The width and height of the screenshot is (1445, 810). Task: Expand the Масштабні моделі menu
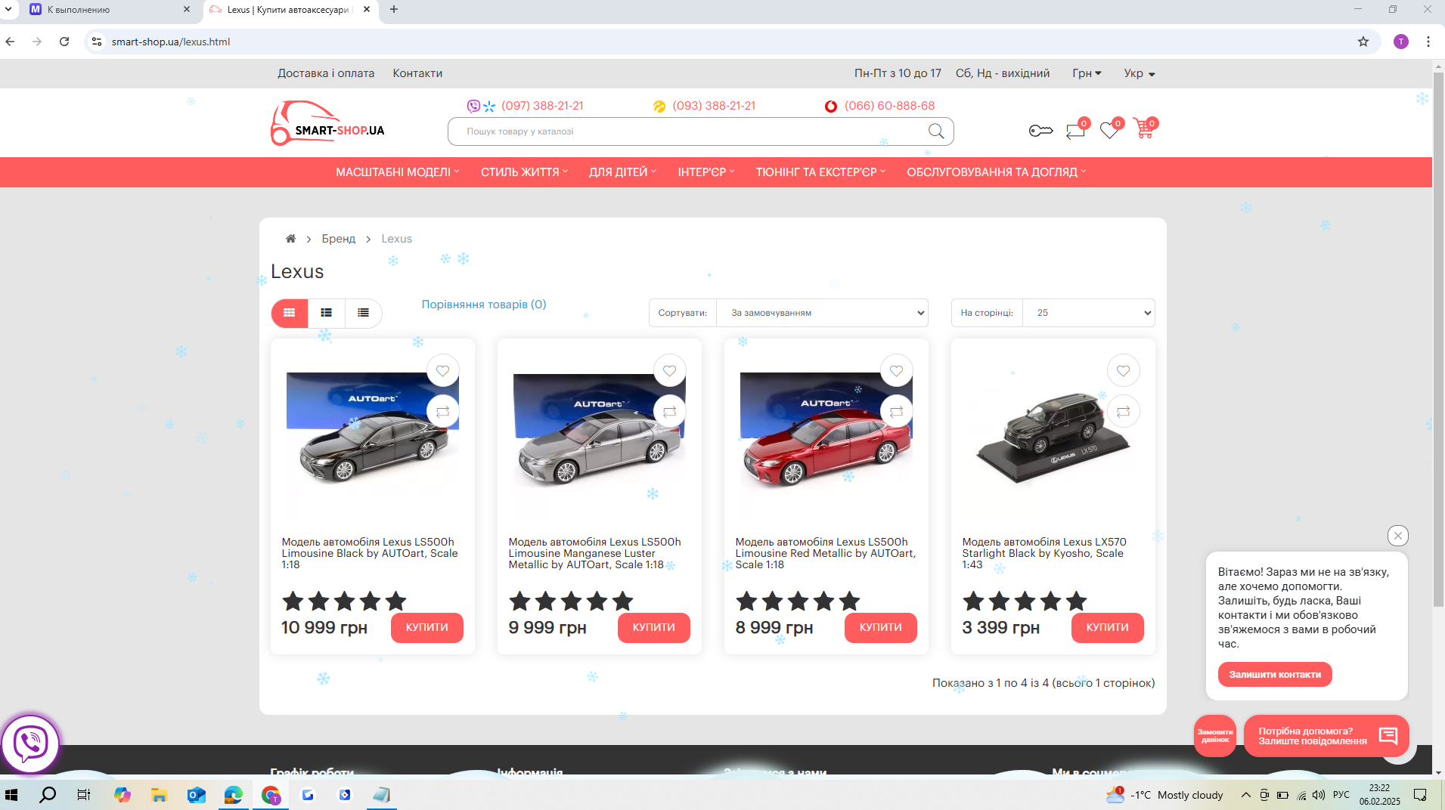coord(398,172)
